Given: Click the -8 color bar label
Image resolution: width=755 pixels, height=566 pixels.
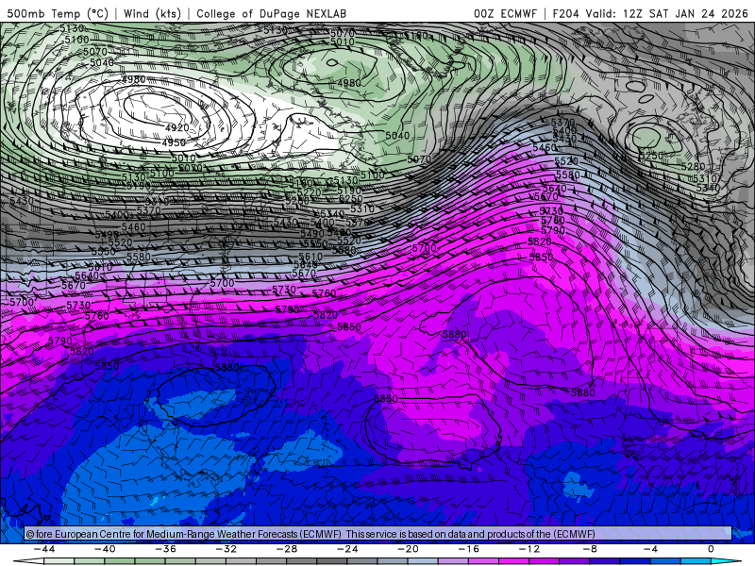Looking at the screenshot, I should [591, 549].
